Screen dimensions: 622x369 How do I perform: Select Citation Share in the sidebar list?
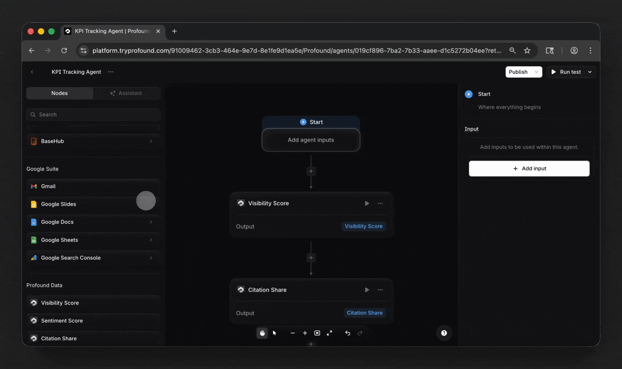tap(93, 338)
